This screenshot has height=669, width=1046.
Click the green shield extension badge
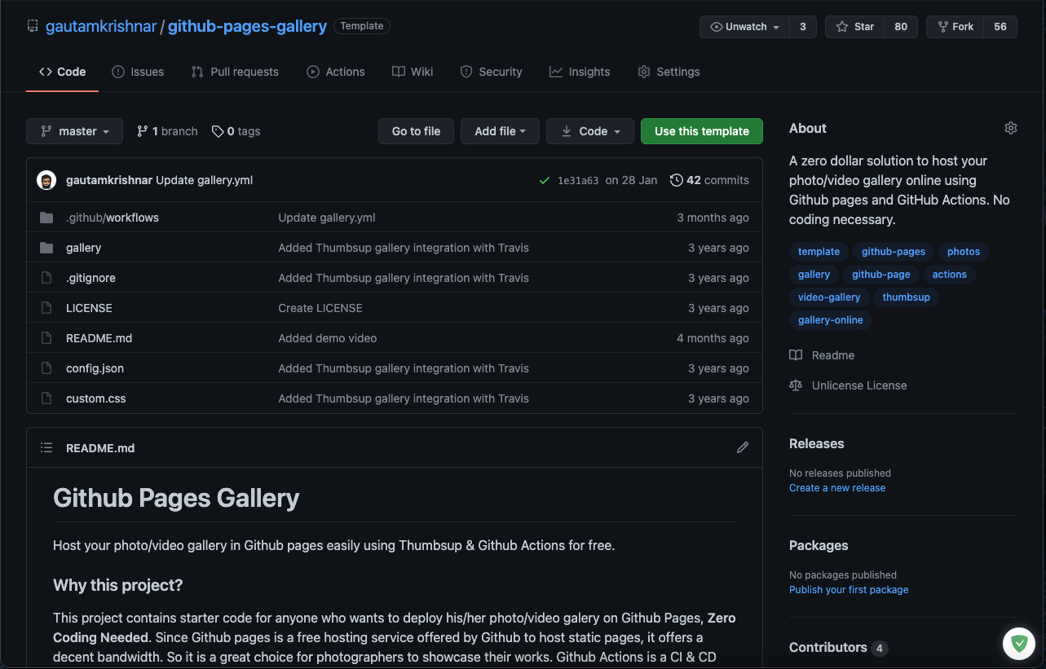point(1019,644)
